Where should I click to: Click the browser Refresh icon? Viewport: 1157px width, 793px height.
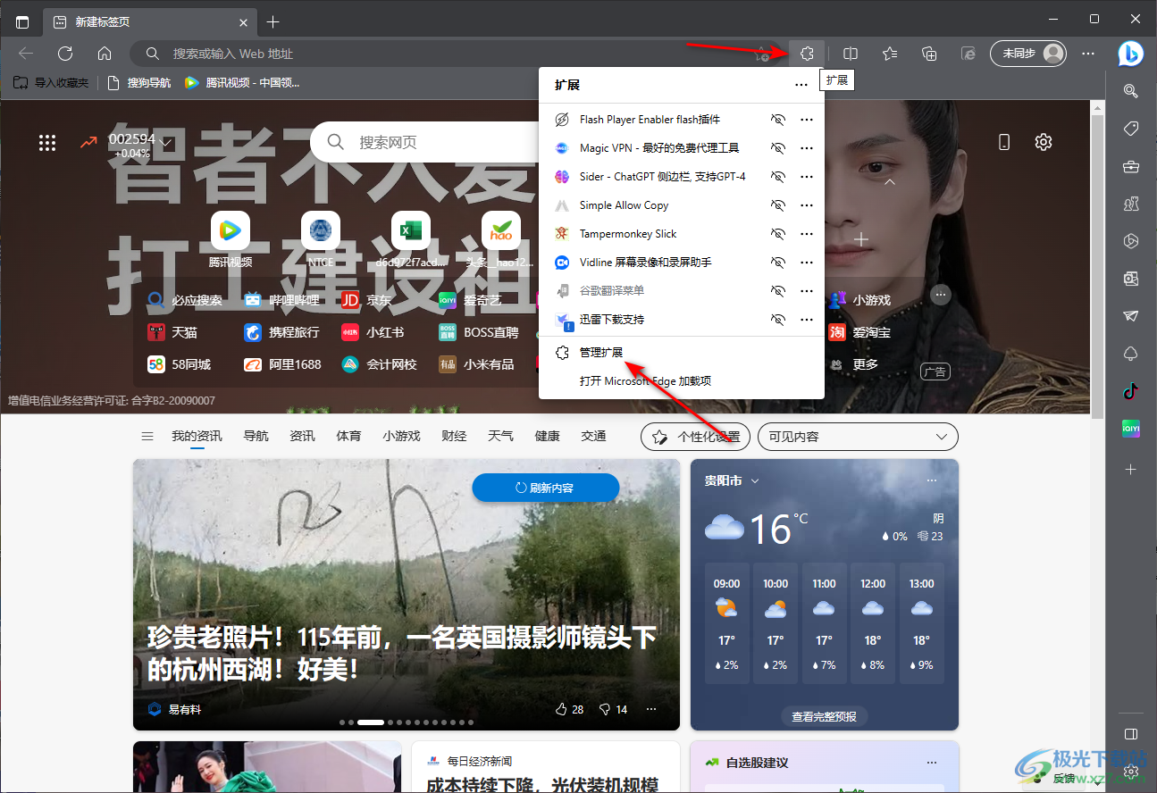[x=65, y=54]
